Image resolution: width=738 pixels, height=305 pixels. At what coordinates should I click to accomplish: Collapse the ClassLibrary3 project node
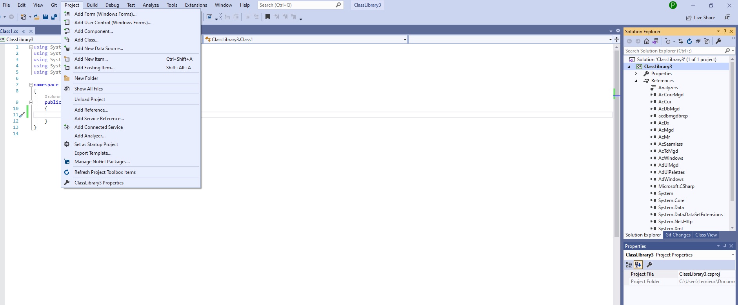pyautogui.click(x=629, y=67)
